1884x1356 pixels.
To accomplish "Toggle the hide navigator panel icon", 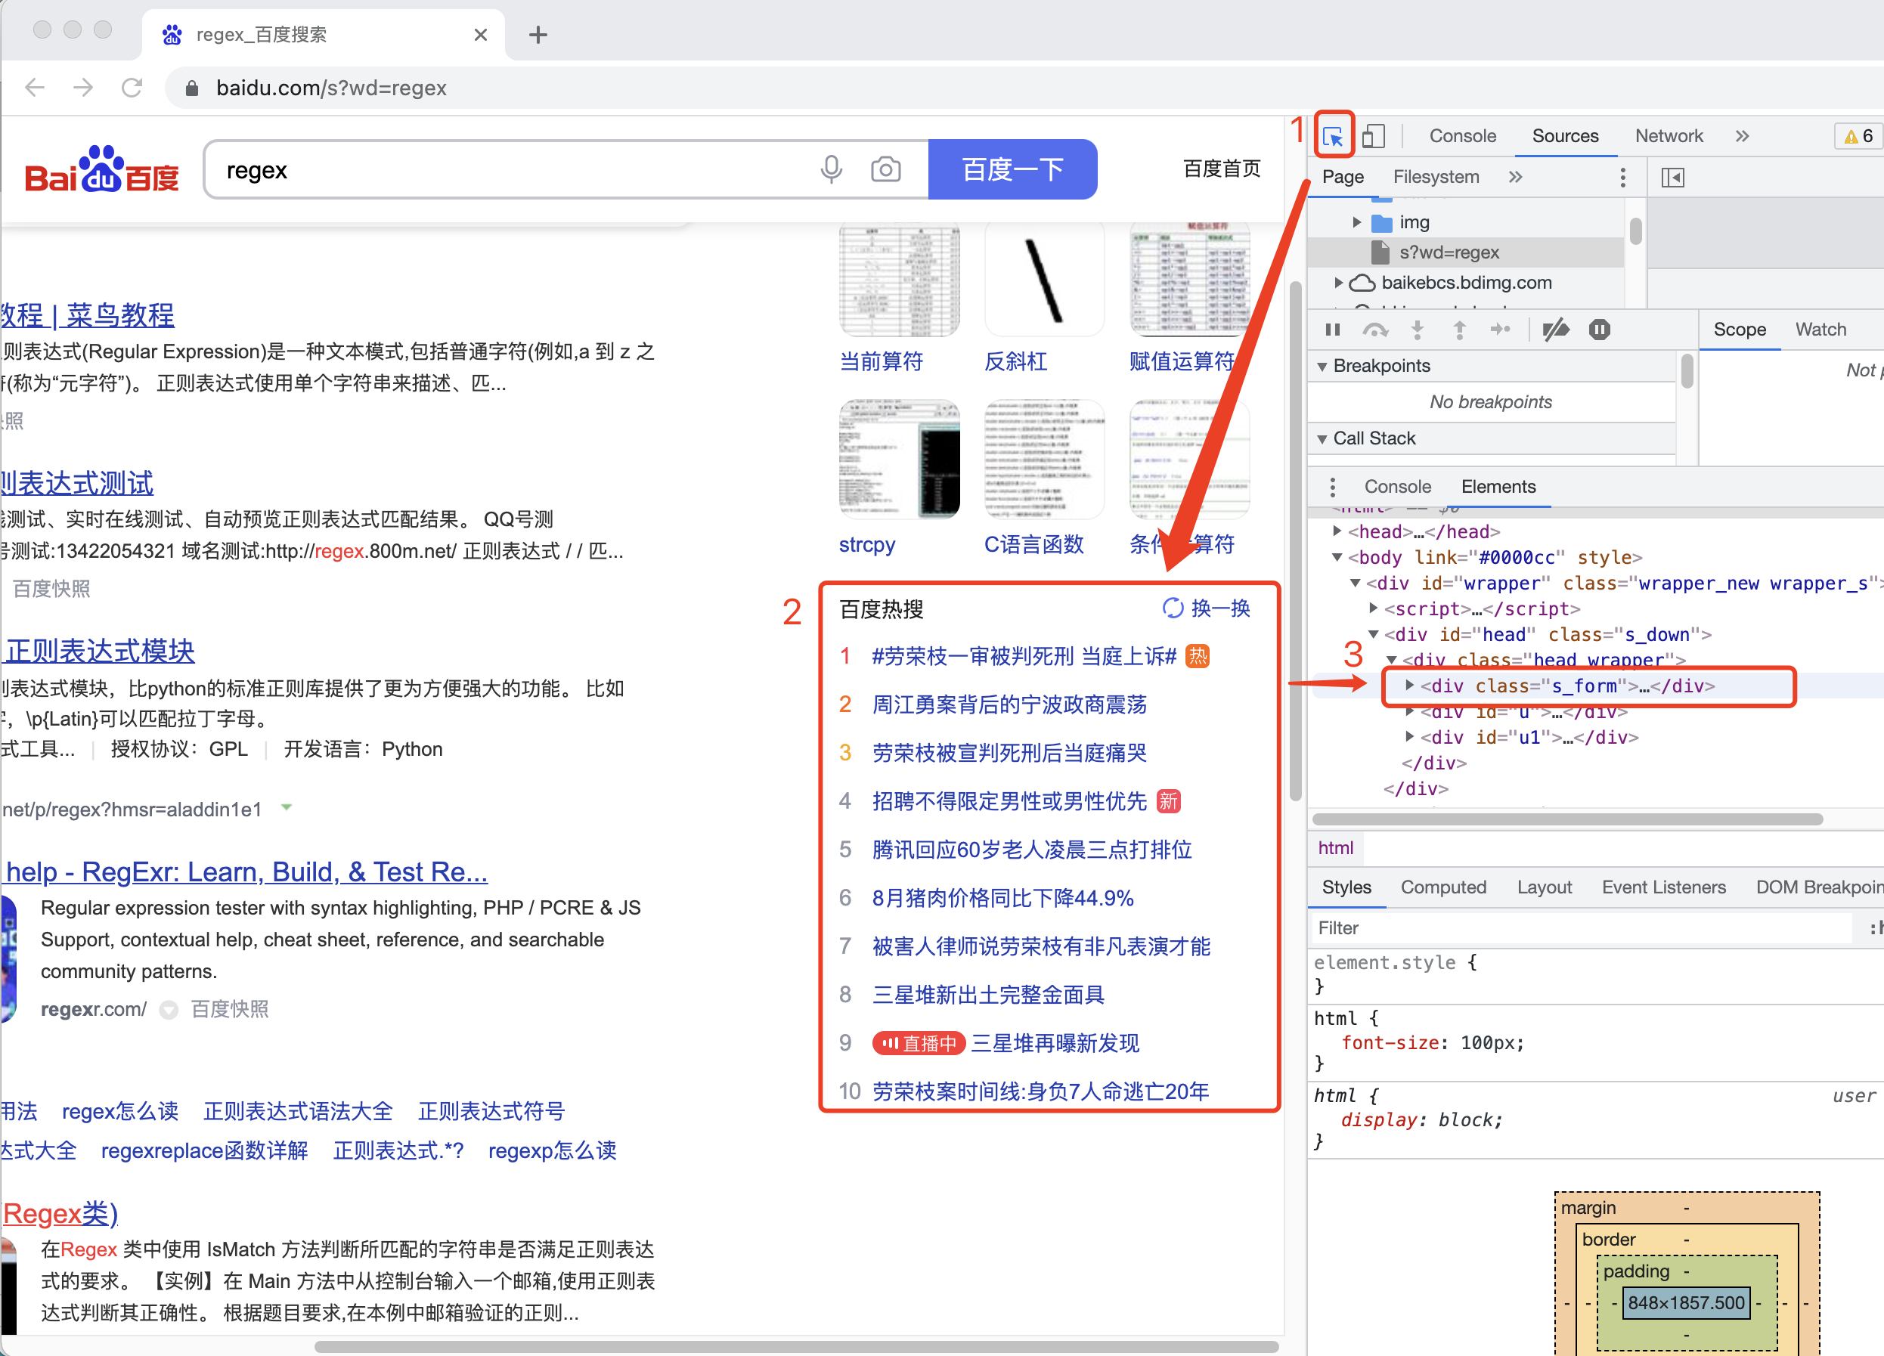I will pos(1672,177).
